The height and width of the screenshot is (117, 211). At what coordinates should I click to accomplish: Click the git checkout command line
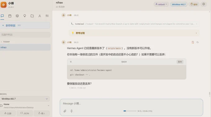pos(80,75)
